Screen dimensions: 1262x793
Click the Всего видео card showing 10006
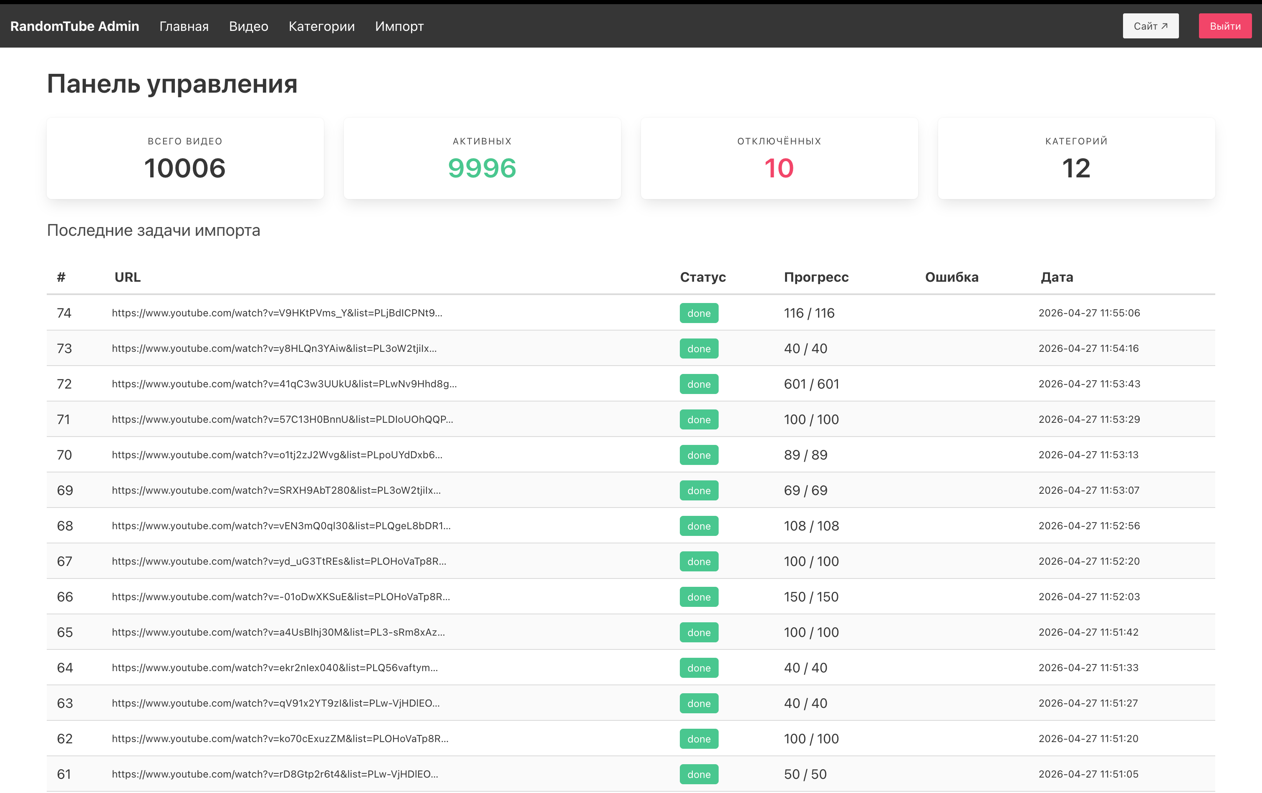point(185,158)
